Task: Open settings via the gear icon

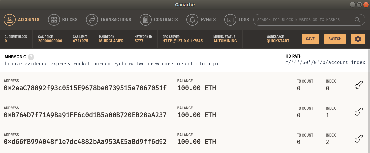Action: [358, 39]
